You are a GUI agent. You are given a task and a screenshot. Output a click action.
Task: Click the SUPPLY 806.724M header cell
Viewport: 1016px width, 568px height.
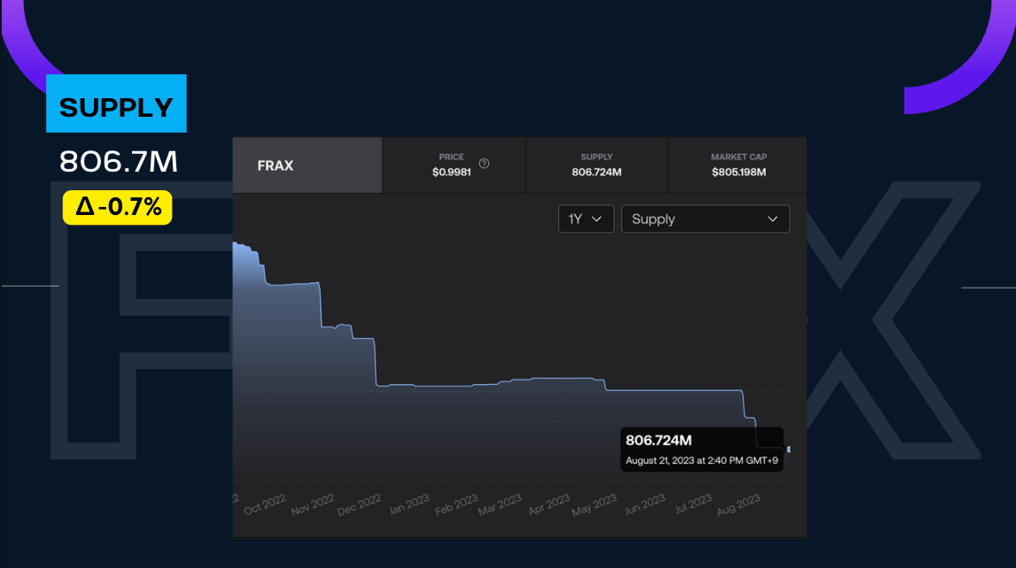[596, 165]
